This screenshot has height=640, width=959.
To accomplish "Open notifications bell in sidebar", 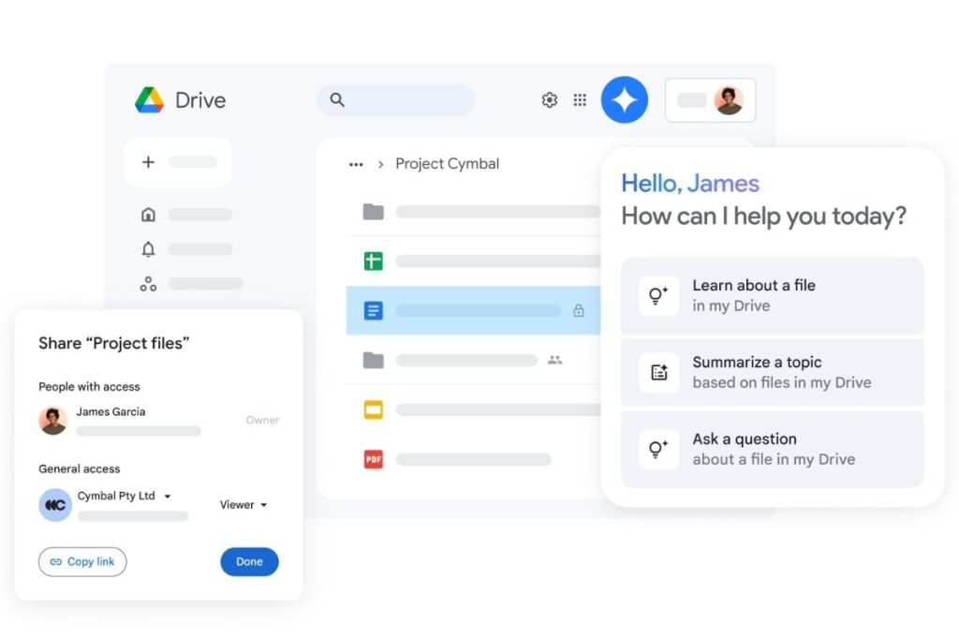I will click(148, 249).
